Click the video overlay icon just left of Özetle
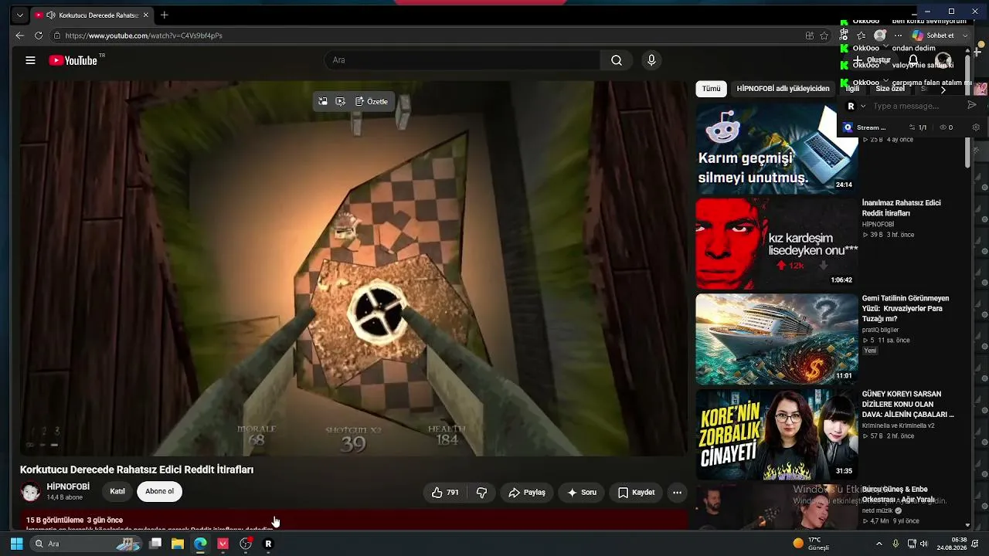This screenshot has height=556, width=989. tap(341, 101)
